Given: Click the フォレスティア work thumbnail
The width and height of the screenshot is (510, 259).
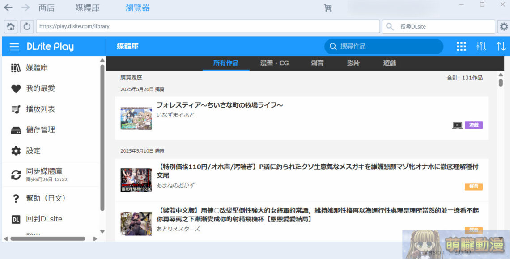Looking at the screenshot, I should click(136, 117).
